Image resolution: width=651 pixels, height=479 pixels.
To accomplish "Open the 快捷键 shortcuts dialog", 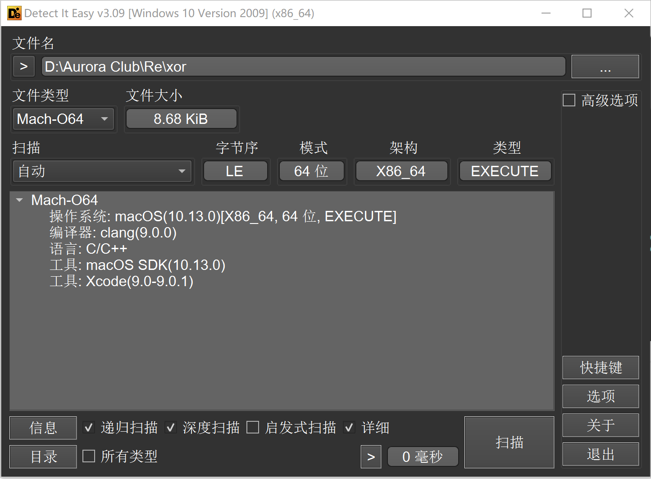I will pos(601,368).
